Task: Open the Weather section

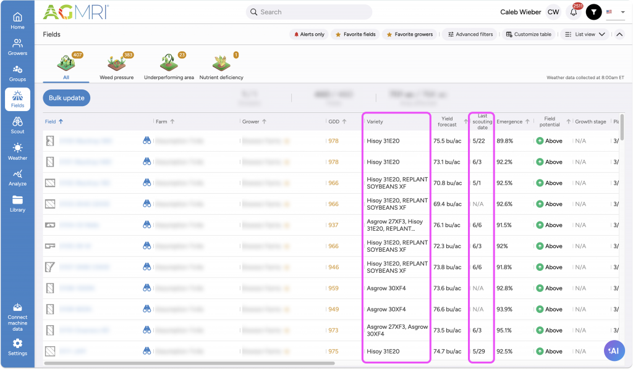Action: pyautogui.click(x=17, y=151)
